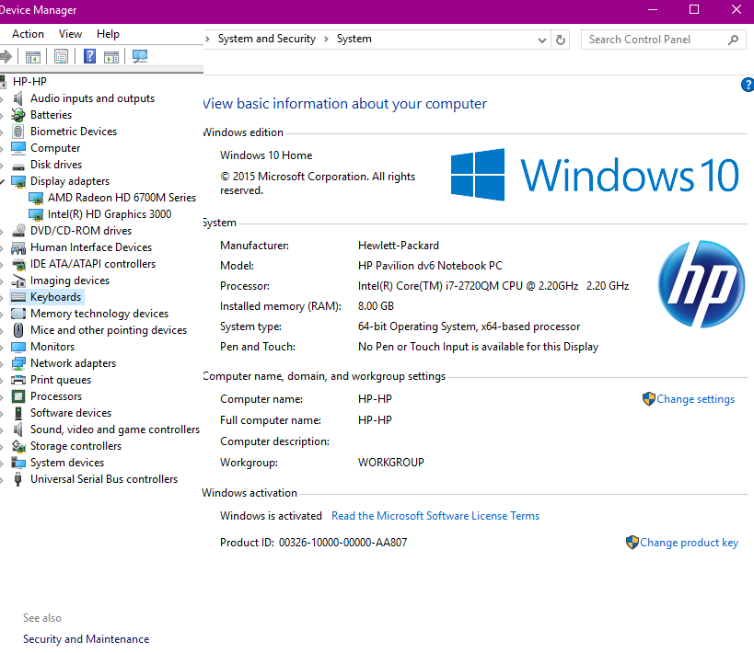
Task: Open the Action menu
Action: [x=28, y=34]
